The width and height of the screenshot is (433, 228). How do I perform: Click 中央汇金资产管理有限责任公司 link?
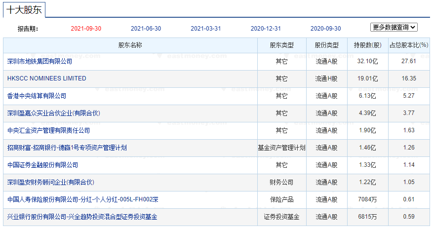click(48, 131)
